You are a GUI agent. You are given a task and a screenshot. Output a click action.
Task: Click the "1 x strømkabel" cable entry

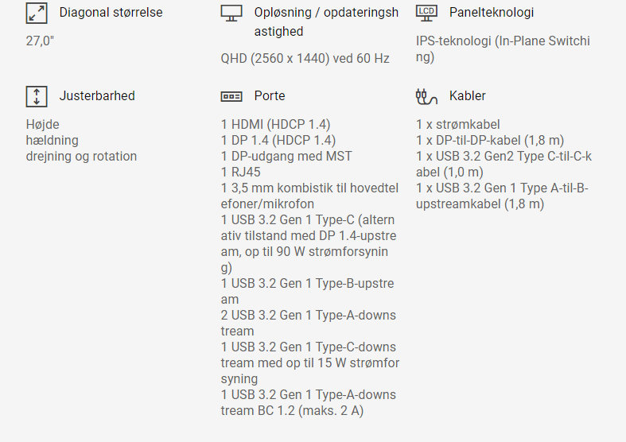coord(459,125)
